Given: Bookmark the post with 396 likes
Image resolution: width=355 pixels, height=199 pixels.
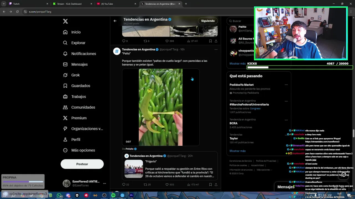Looking at the screenshot, I should point(211,41).
